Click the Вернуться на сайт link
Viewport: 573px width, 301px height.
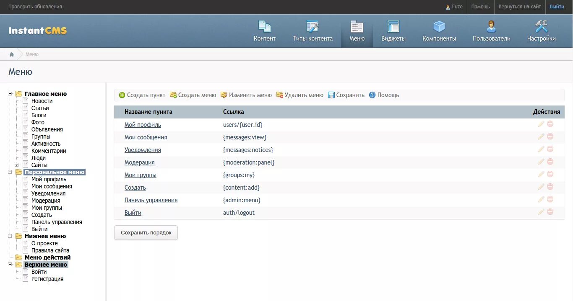click(x=520, y=7)
